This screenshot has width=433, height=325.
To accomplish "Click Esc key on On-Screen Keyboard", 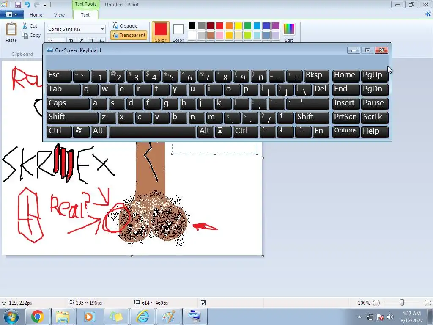I will (x=59, y=75).
